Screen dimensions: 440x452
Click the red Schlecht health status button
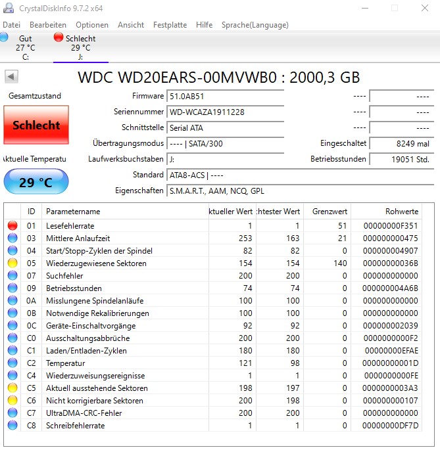click(36, 125)
